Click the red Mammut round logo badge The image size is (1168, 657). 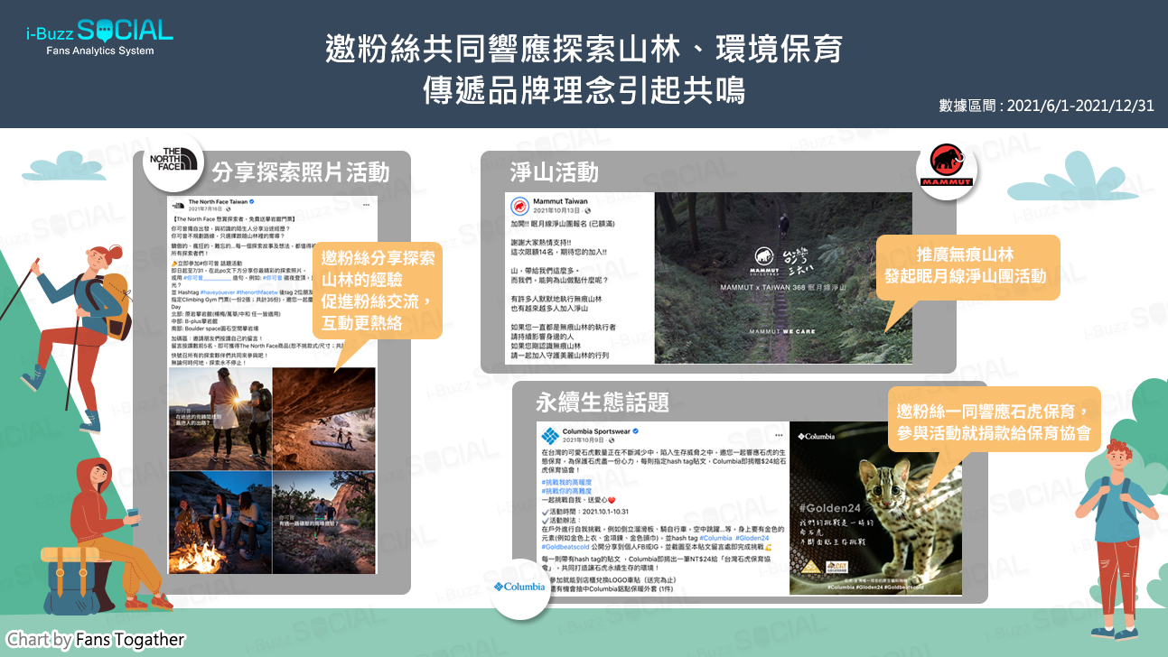[x=945, y=168]
